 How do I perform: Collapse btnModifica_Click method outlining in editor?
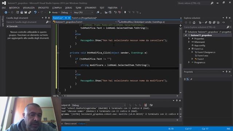click(58, 53)
